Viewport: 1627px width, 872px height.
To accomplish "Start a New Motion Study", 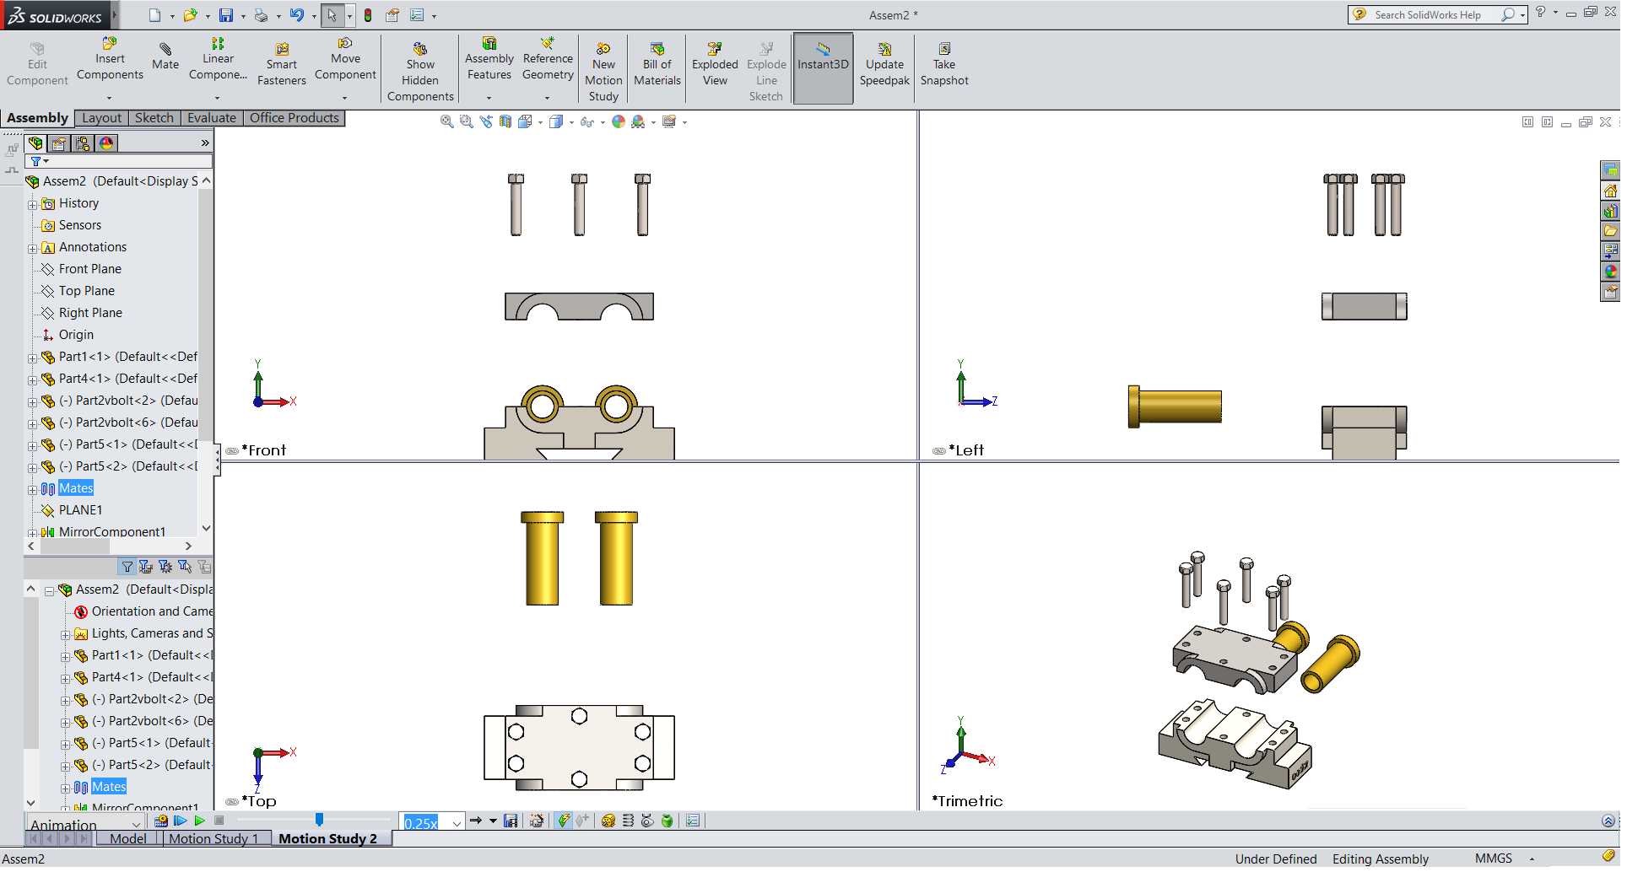I will [x=605, y=73].
